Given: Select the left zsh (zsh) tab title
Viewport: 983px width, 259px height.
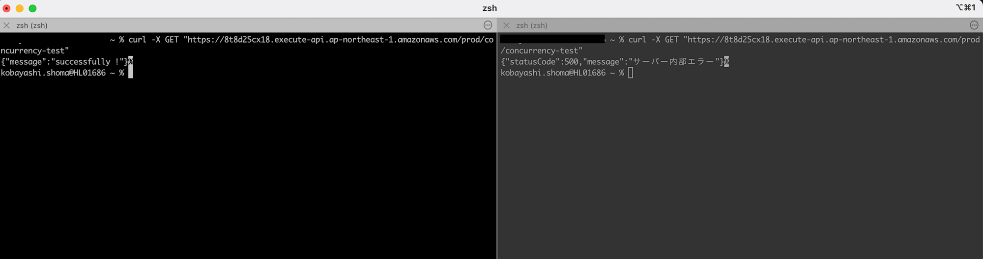Looking at the screenshot, I should 32,26.
